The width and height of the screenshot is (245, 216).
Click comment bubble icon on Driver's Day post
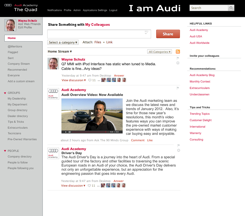pyautogui.click(x=89, y=186)
